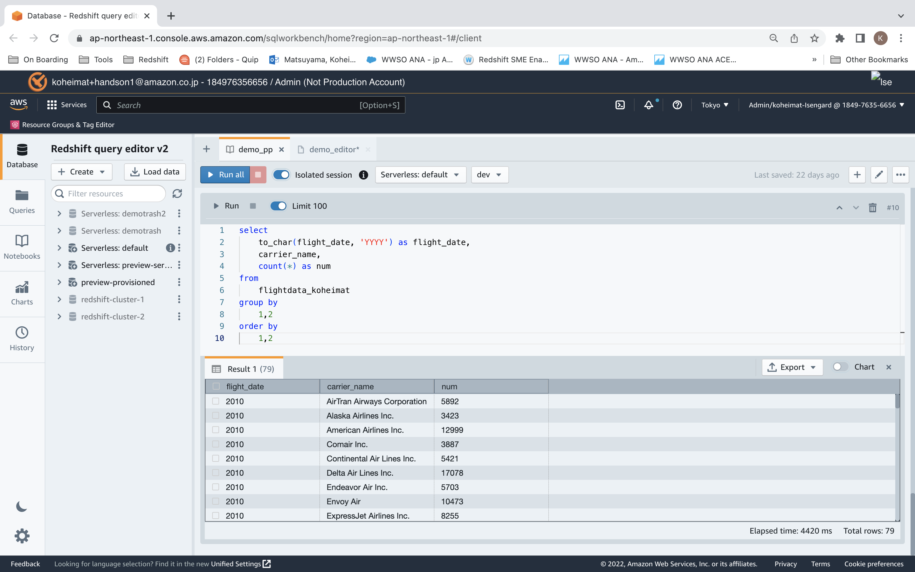
Task: Delete cell #10 with trash icon
Action: 872,207
